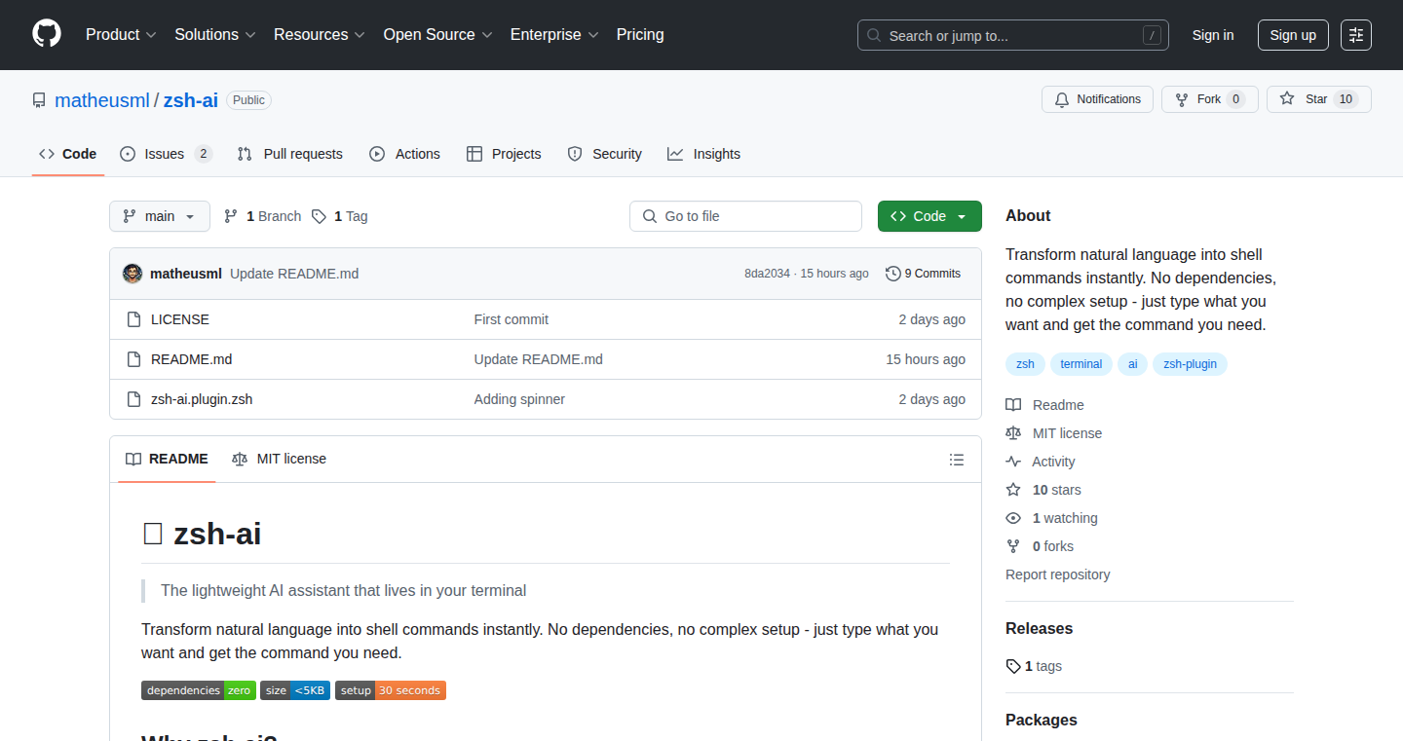Open the 1 tags link under Releases
The height and width of the screenshot is (741, 1403).
(x=1034, y=666)
